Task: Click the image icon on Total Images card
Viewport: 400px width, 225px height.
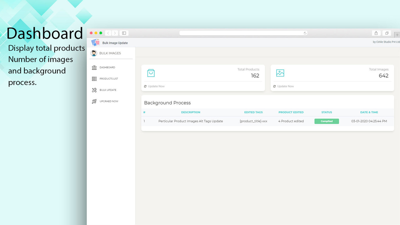Action: tap(280, 73)
